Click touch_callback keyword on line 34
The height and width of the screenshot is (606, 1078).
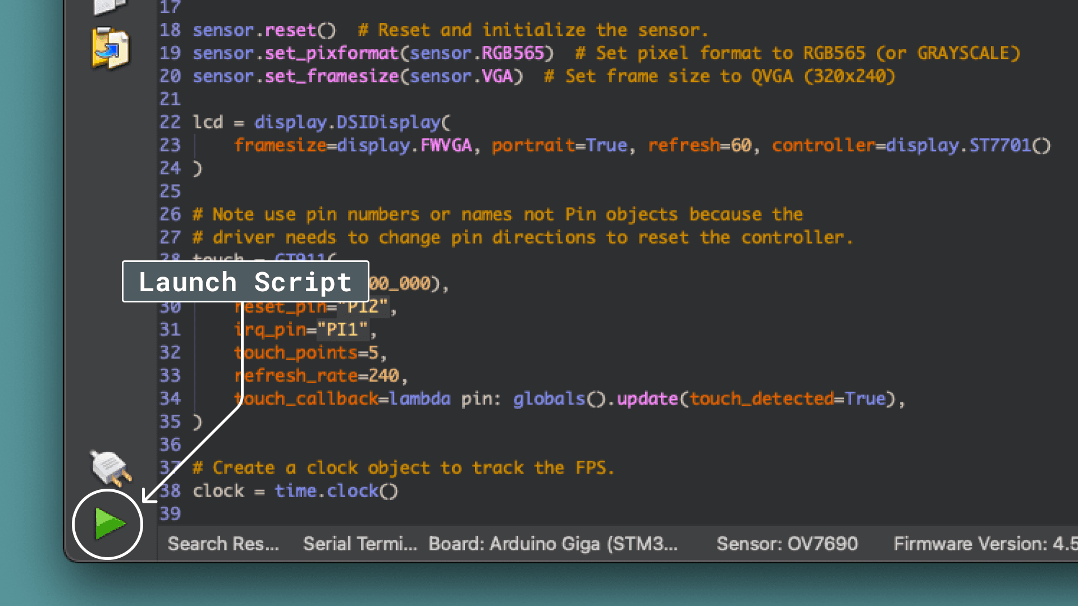pos(307,399)
